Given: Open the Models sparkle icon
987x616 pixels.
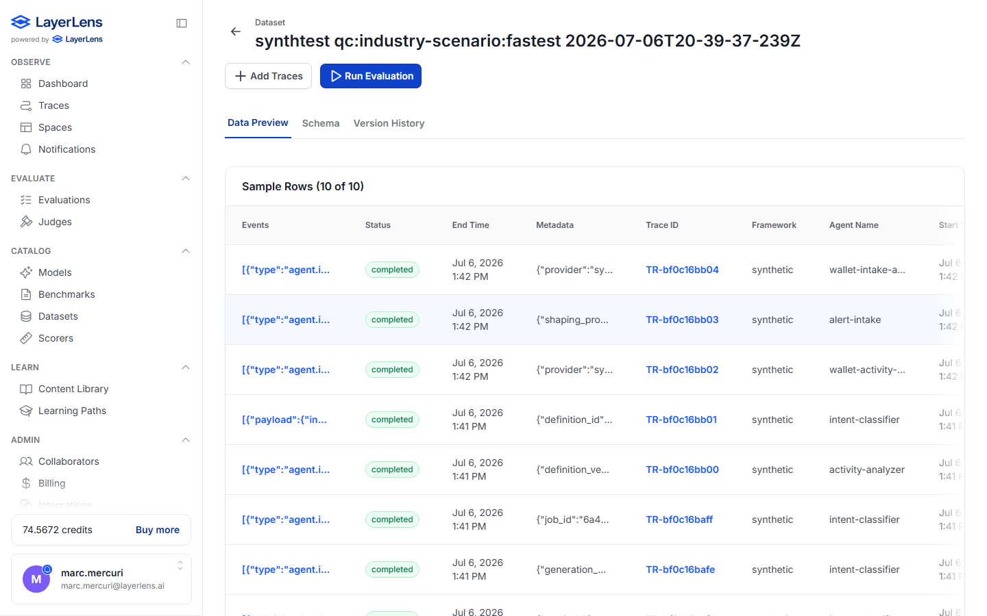Looking at the screenshot, I should pyautogui.click(x=26, y=272).
